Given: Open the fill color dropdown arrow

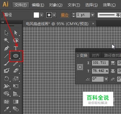Looking at the screenshot, I should click(41, 15).
